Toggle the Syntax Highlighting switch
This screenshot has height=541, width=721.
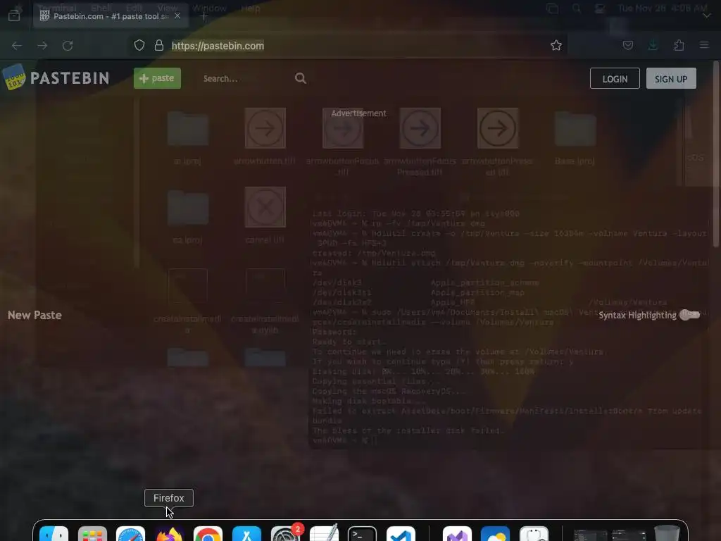click(x=690, y=315)
